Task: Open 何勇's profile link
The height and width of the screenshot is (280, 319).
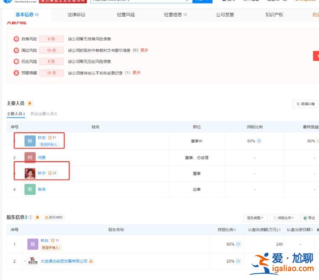Action: 42,157
